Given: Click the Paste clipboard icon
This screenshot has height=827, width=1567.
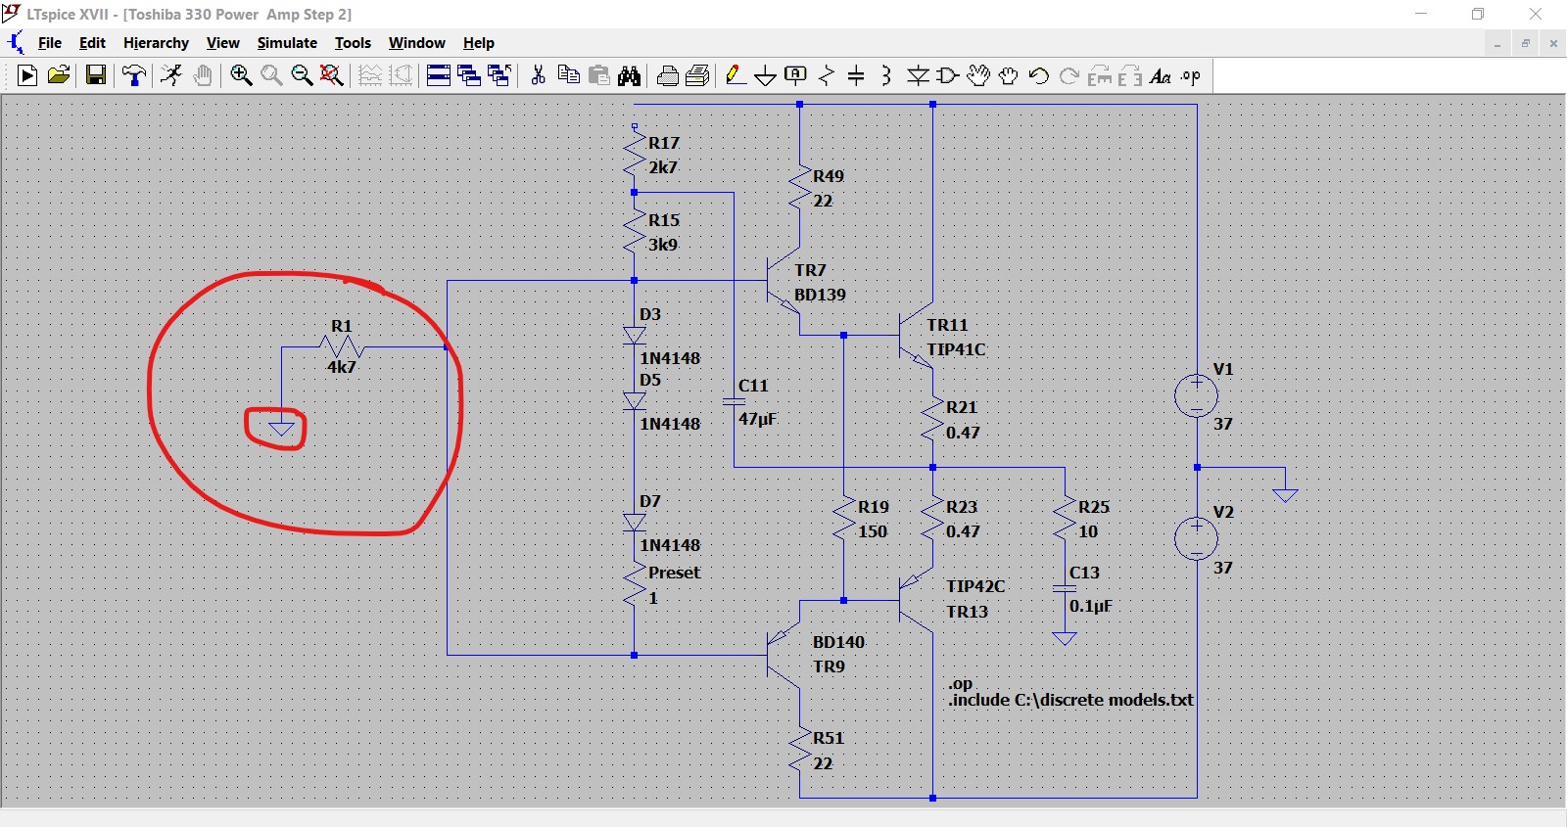Looking at the screenshot, I should coord(599,75).
